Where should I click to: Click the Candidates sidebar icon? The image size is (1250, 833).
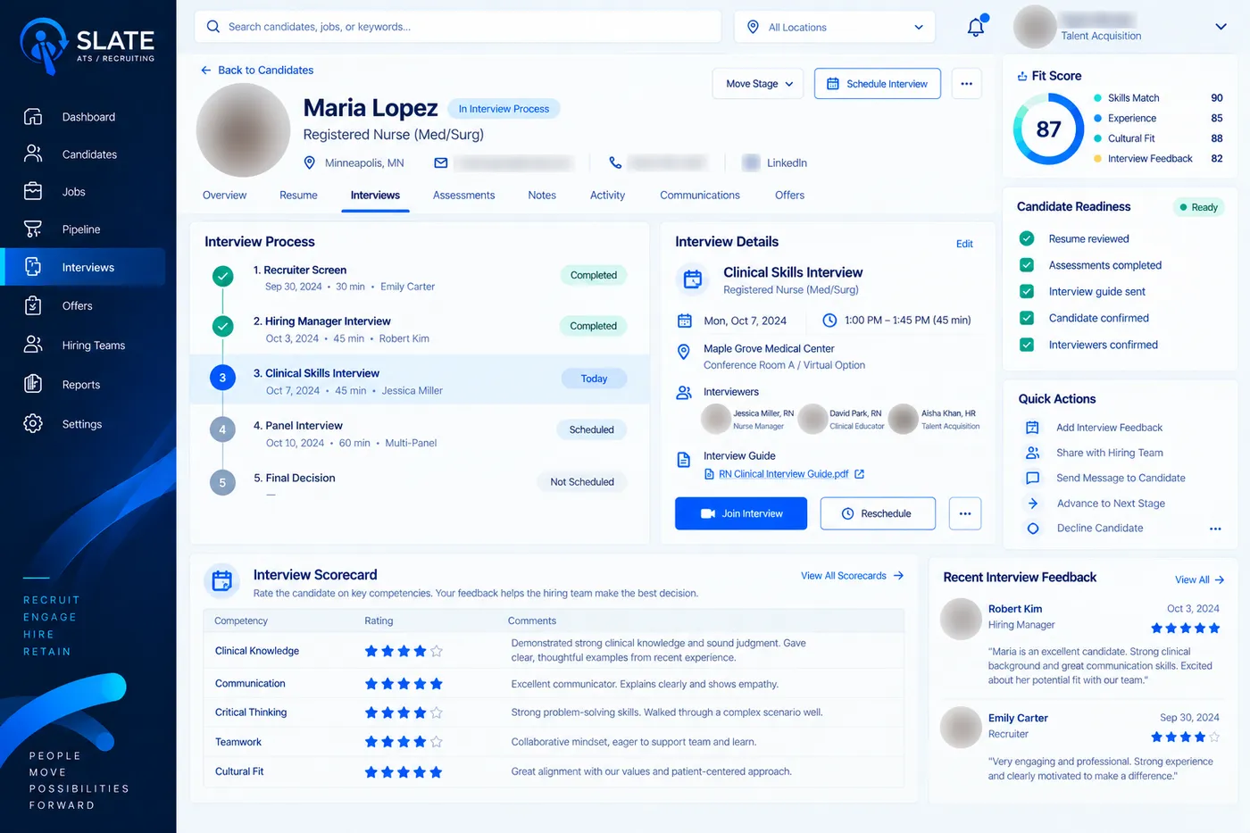33,154
